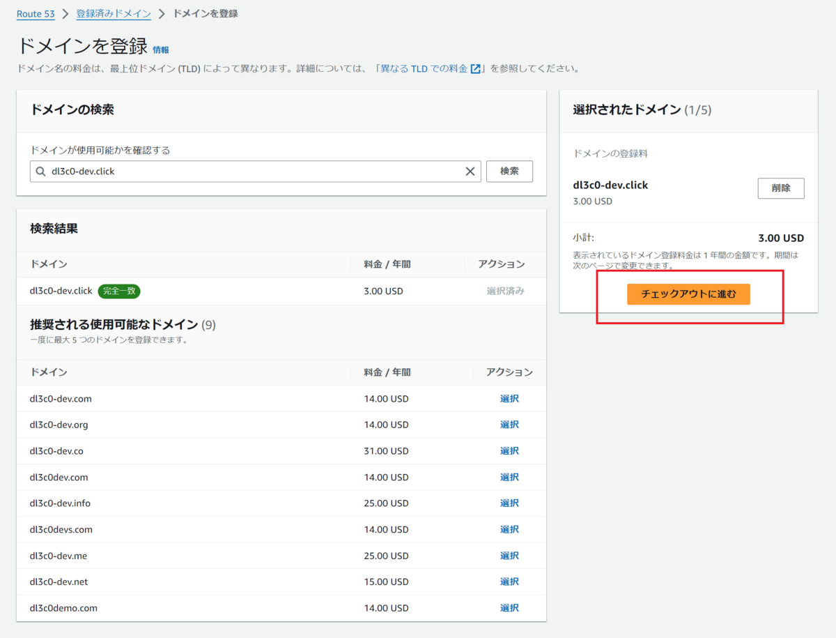This screenshot has height=638, width=836.
Task: Select dl3c0dev.com domain
Action: click(509, 478)
